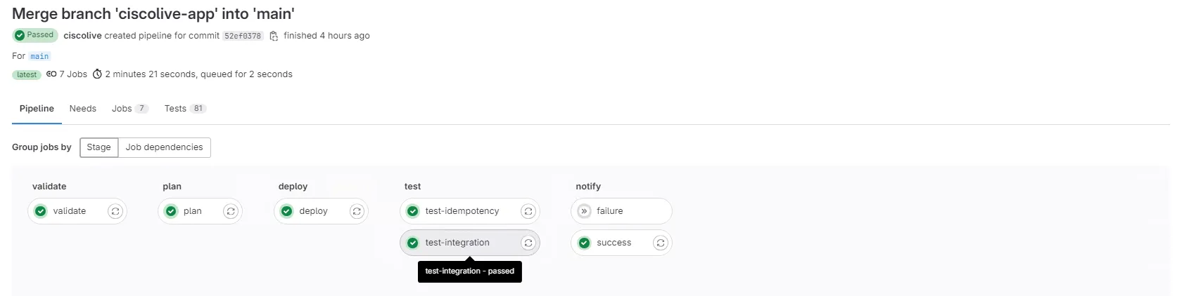This screenshot has width=1182, height=296.
Task: Retry the test-integration job
Action: pos(528,243)
